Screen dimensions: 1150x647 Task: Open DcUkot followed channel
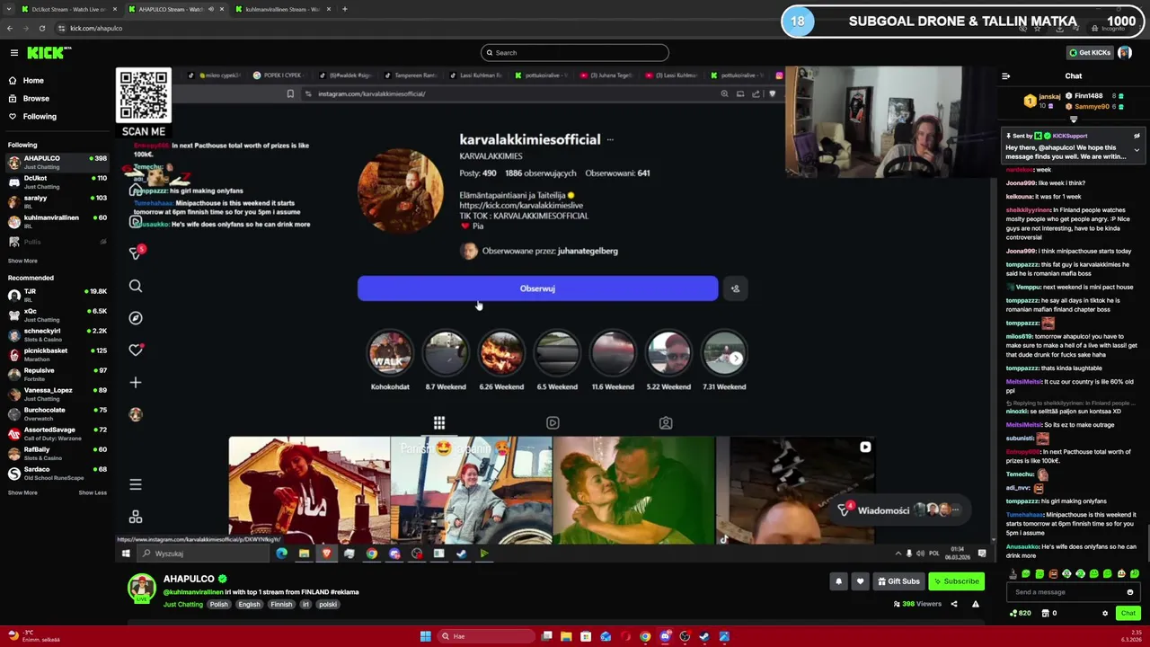click(x=56, y=182)
